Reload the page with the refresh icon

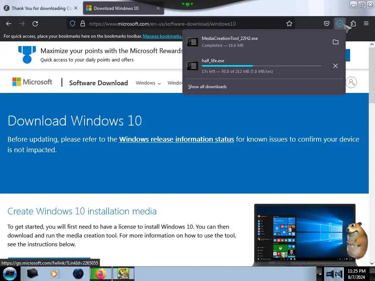(x=35, y=24)
